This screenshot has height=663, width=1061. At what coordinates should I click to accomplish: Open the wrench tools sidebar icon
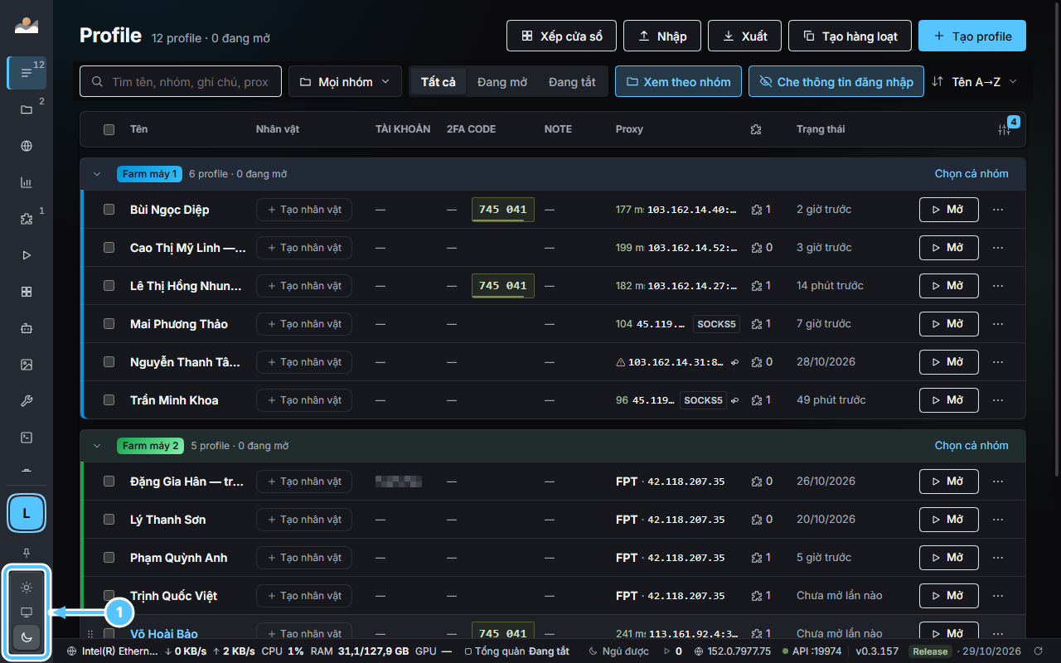tap(27, 401)
